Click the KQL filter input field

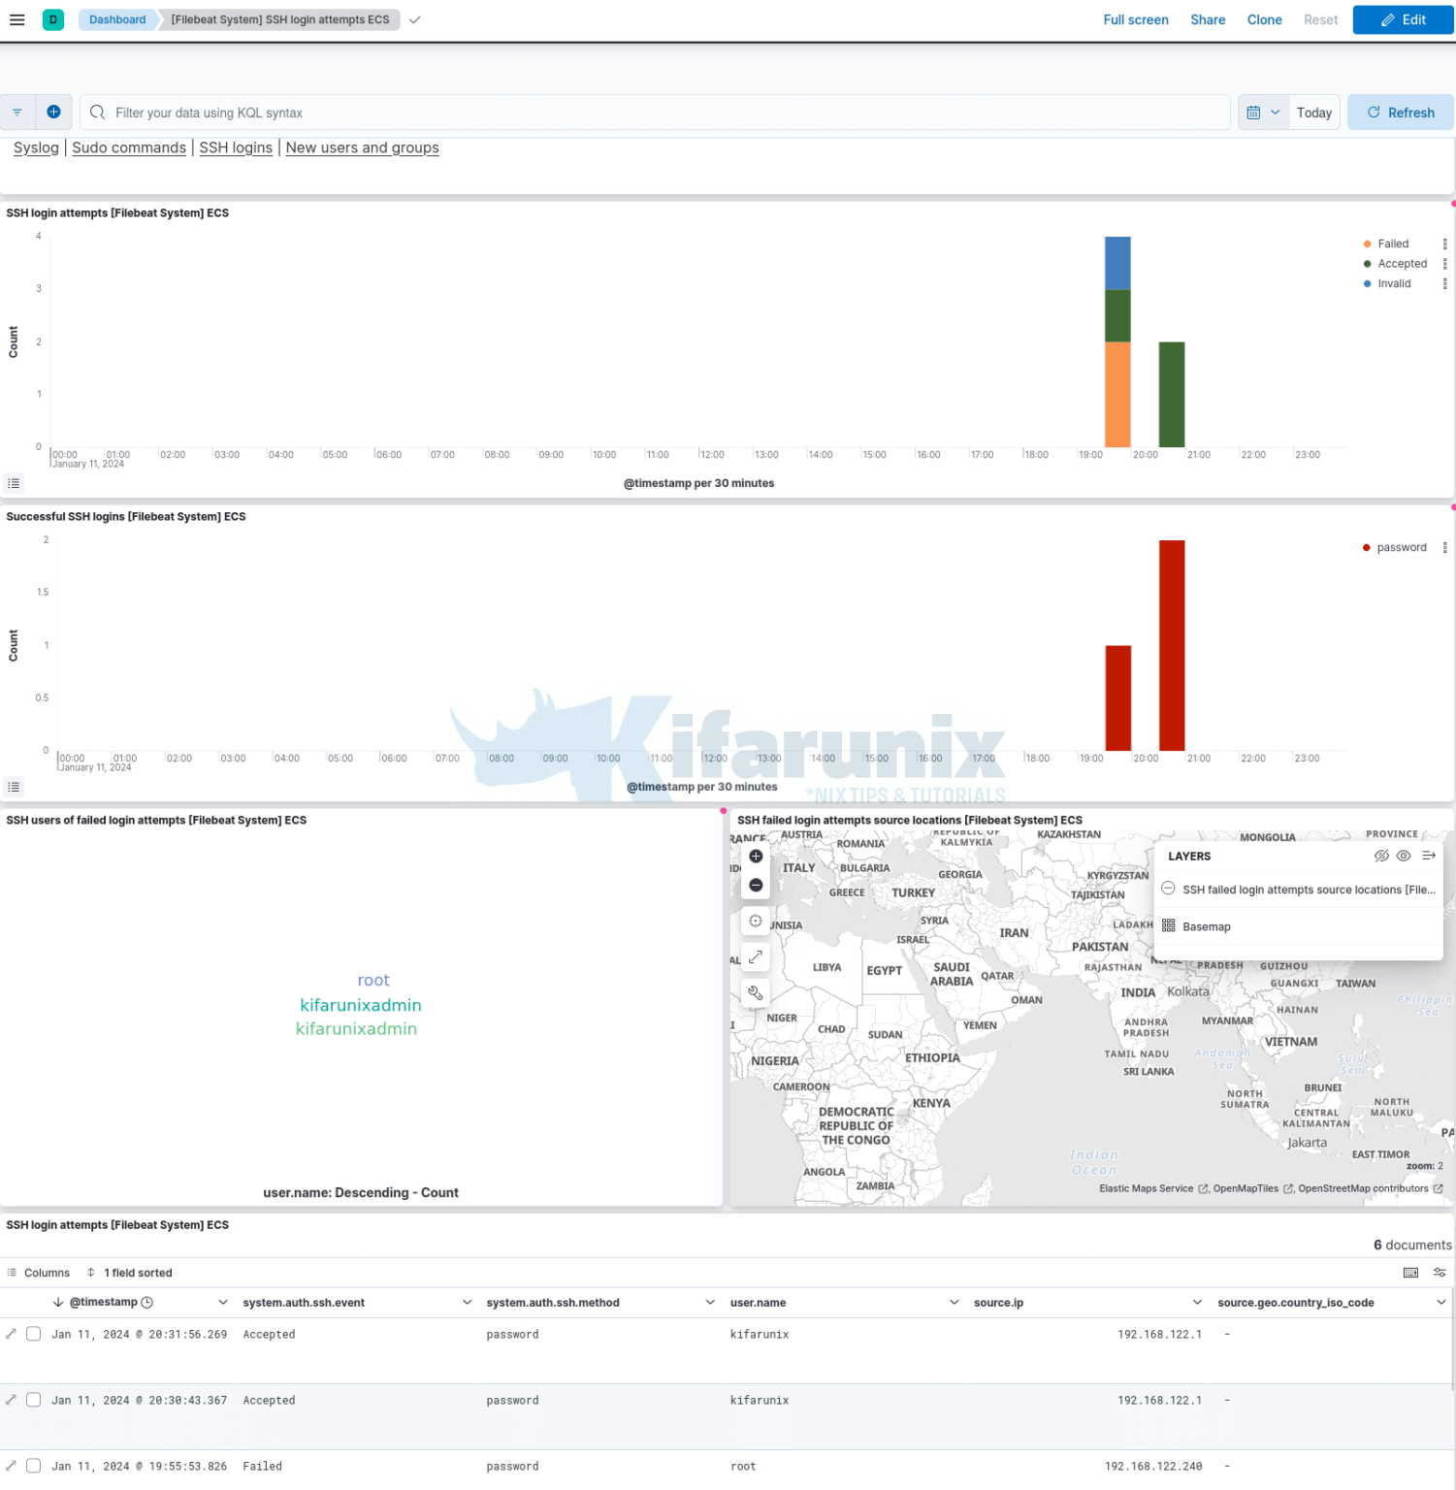tap(388, 113)
